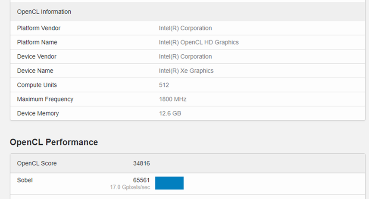
Task: Click the Sobel benchmark label
Action: tap(25, 180)
